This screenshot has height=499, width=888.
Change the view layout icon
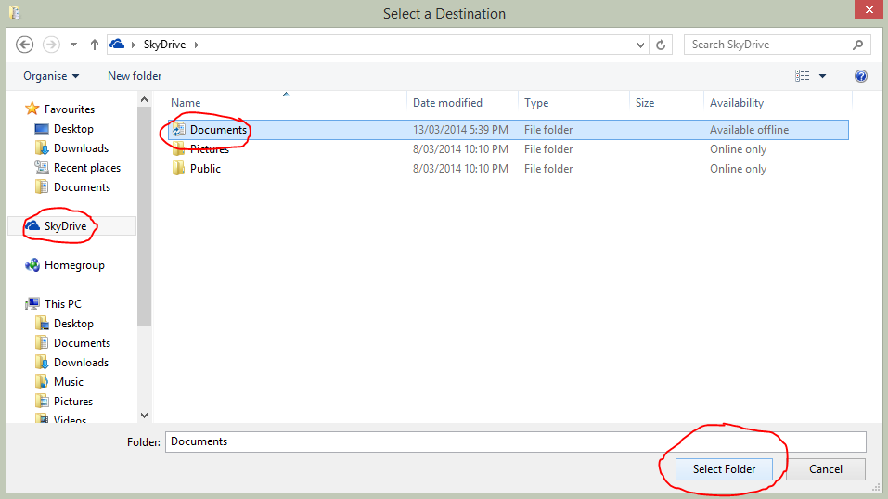click(x=802, y=76)
